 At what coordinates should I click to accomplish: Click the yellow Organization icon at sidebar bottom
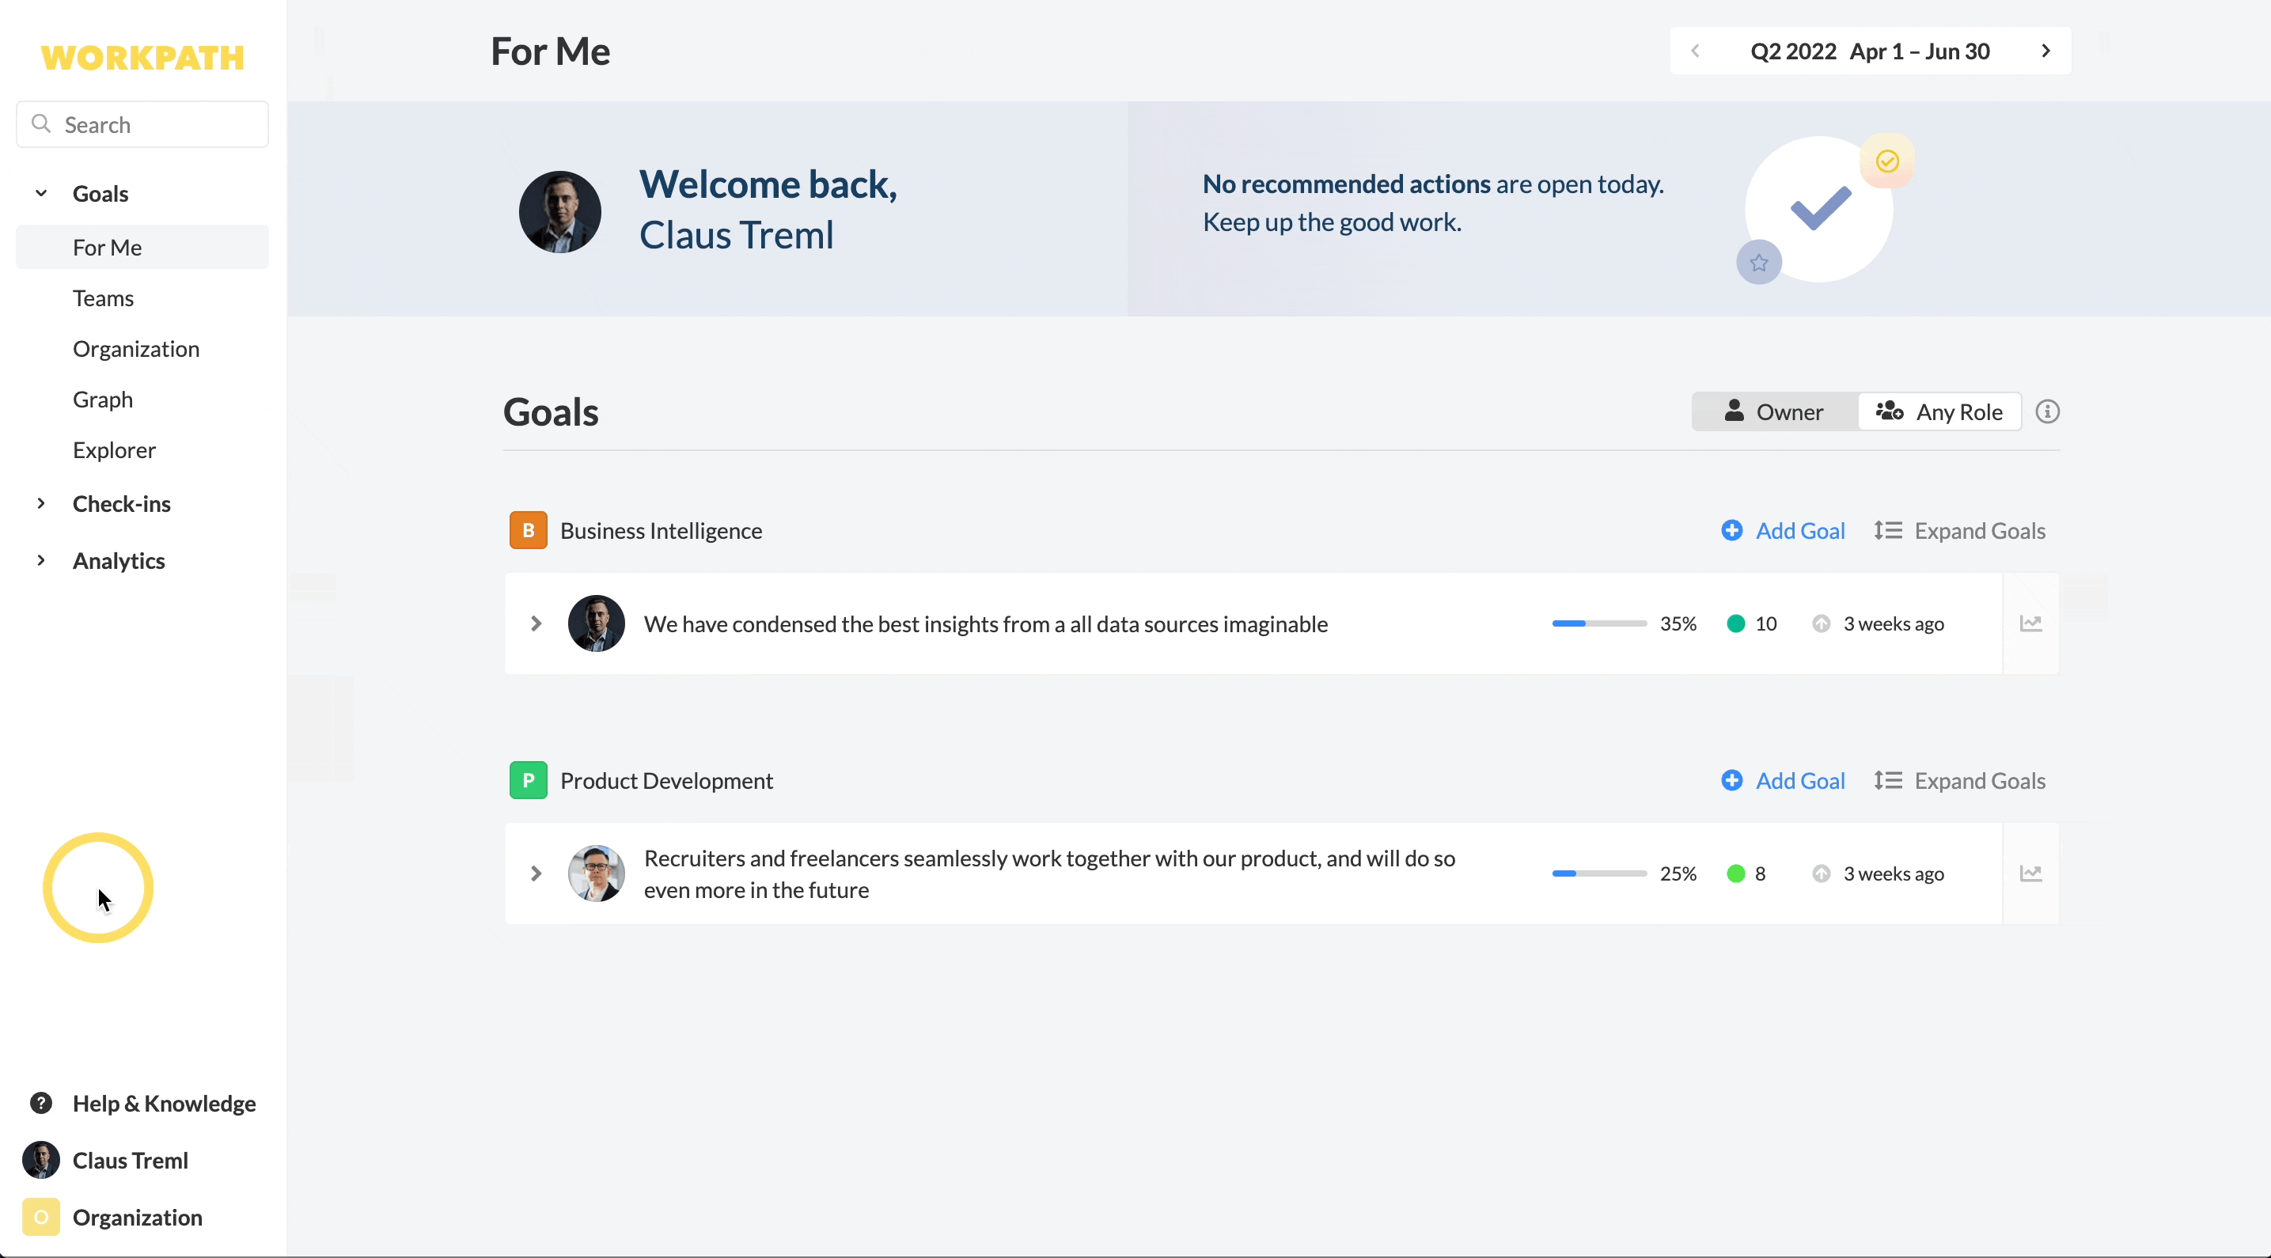[x=40, y=1218]
